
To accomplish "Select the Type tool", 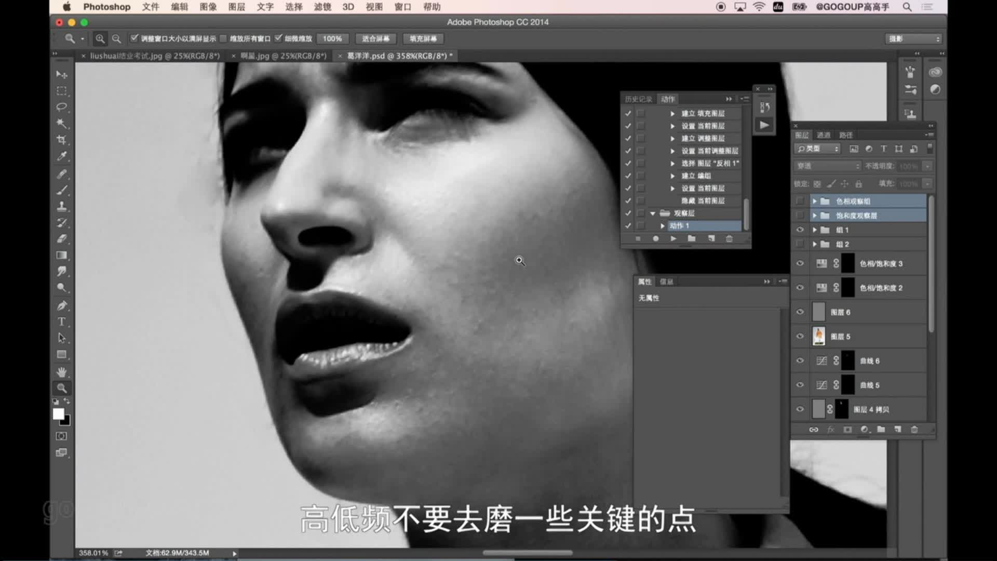I will [x=62, y=322].
